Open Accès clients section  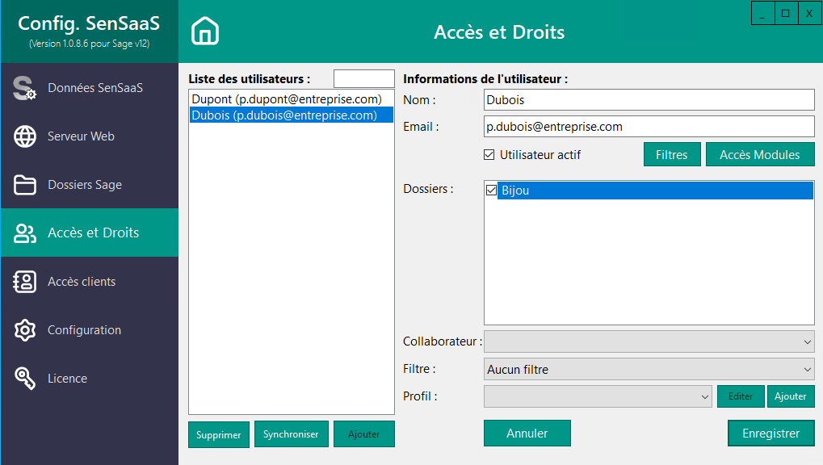[x=89, y=282]
